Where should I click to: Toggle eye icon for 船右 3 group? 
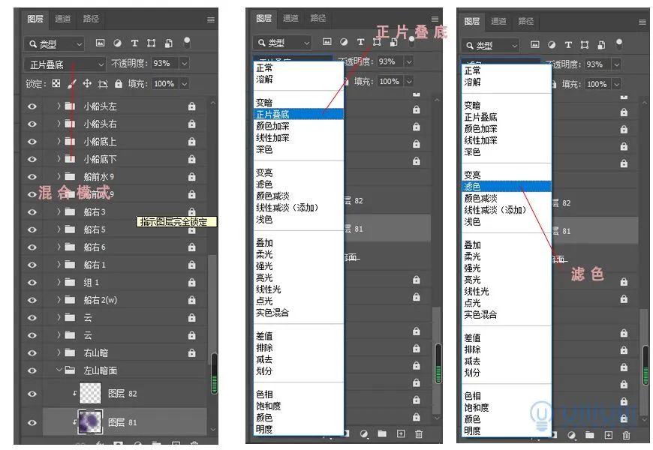pyautogui.click(x=32, y=212)
